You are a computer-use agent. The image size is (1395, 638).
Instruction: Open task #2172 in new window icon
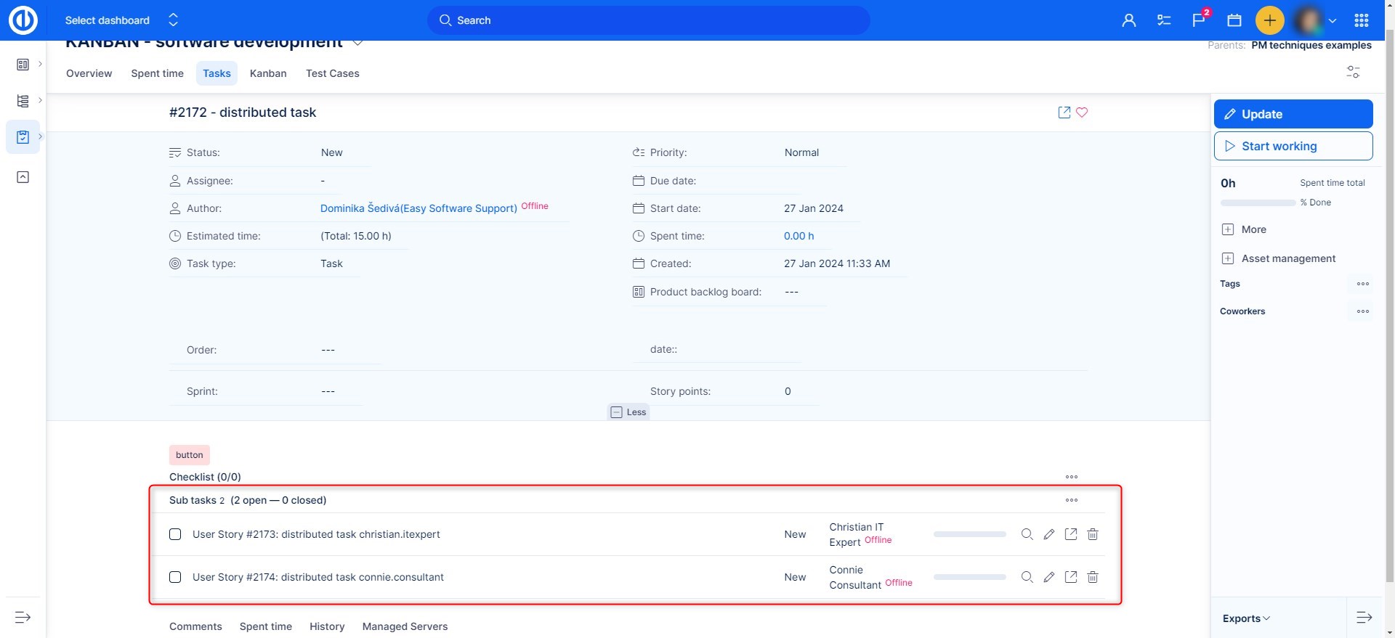pos(1064,113)
